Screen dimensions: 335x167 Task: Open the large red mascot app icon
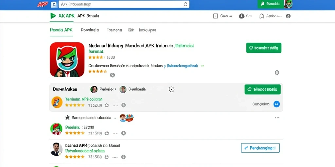coord(67,59)
